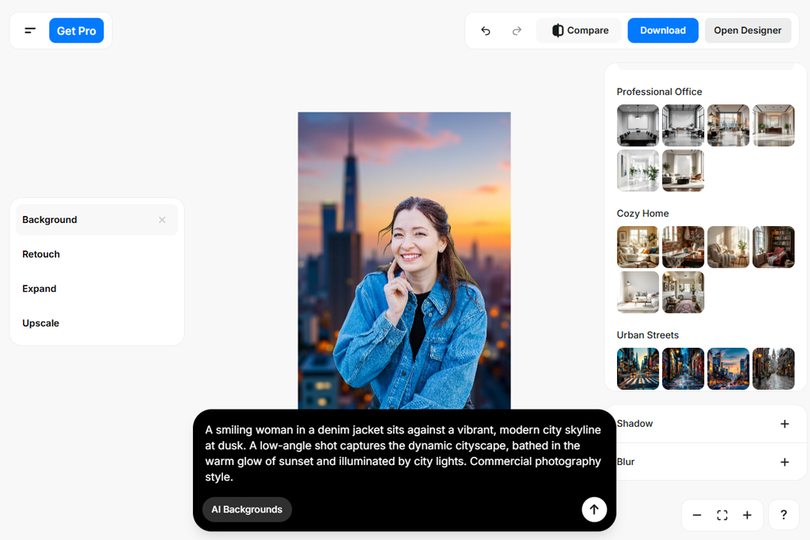Click the undo arrow icon
This screenshot has width=810, height=540.
pyautogui.click(x=486, y=31)
